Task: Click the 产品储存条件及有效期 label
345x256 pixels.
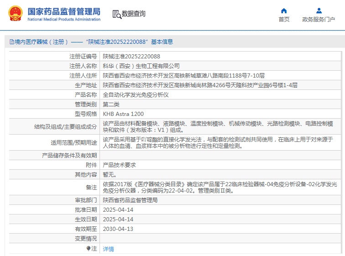Action: click(x=69, y=156)
